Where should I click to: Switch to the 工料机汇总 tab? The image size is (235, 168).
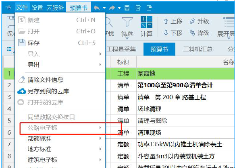198,49
